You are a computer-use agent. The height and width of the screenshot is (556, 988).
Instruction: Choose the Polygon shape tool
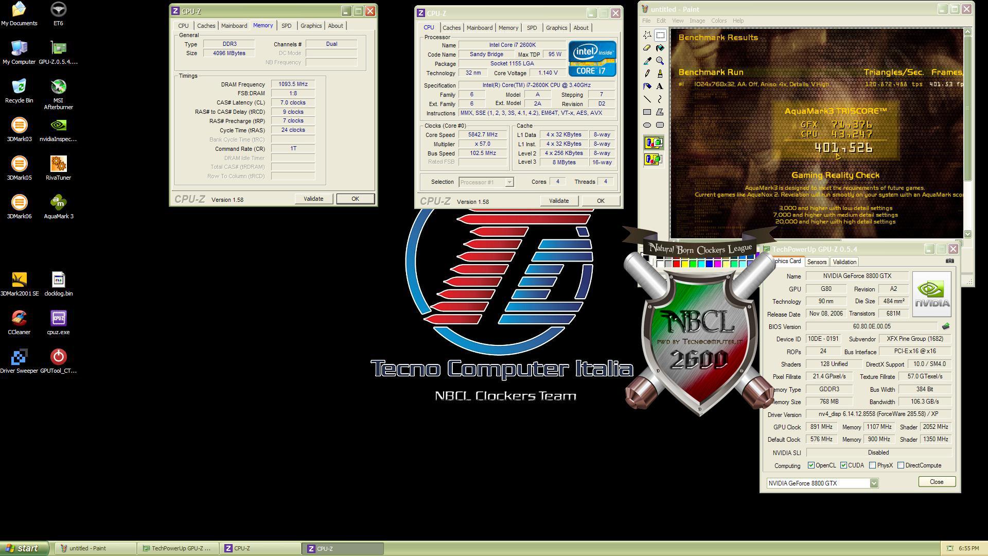pos(660,112)
